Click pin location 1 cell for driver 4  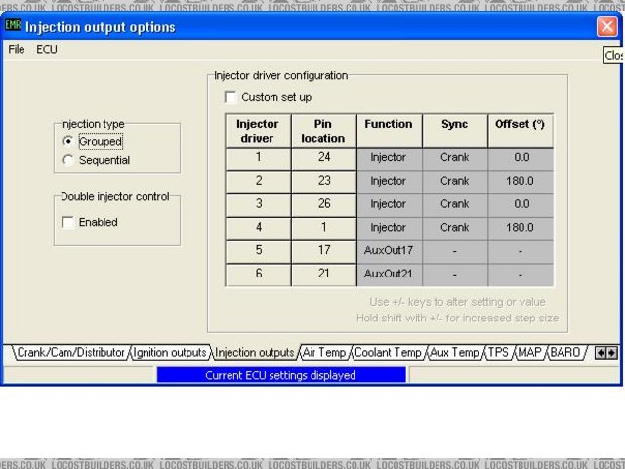tap(324, 228)
